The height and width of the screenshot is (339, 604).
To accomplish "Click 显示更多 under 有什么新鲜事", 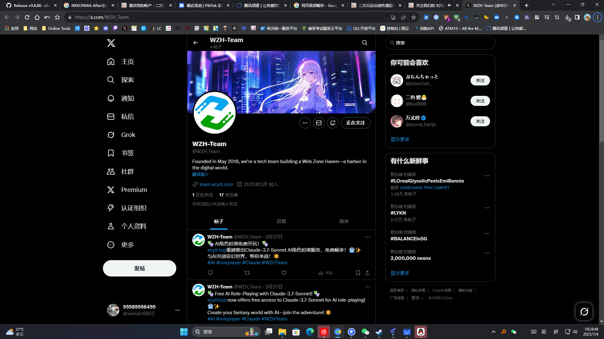I will point(400,273).
